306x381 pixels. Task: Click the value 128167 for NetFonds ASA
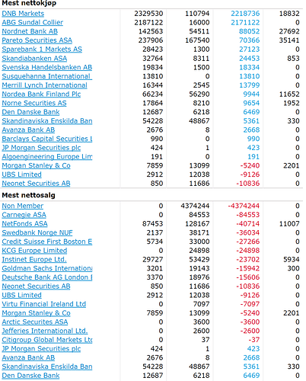(x=197, y=224)
